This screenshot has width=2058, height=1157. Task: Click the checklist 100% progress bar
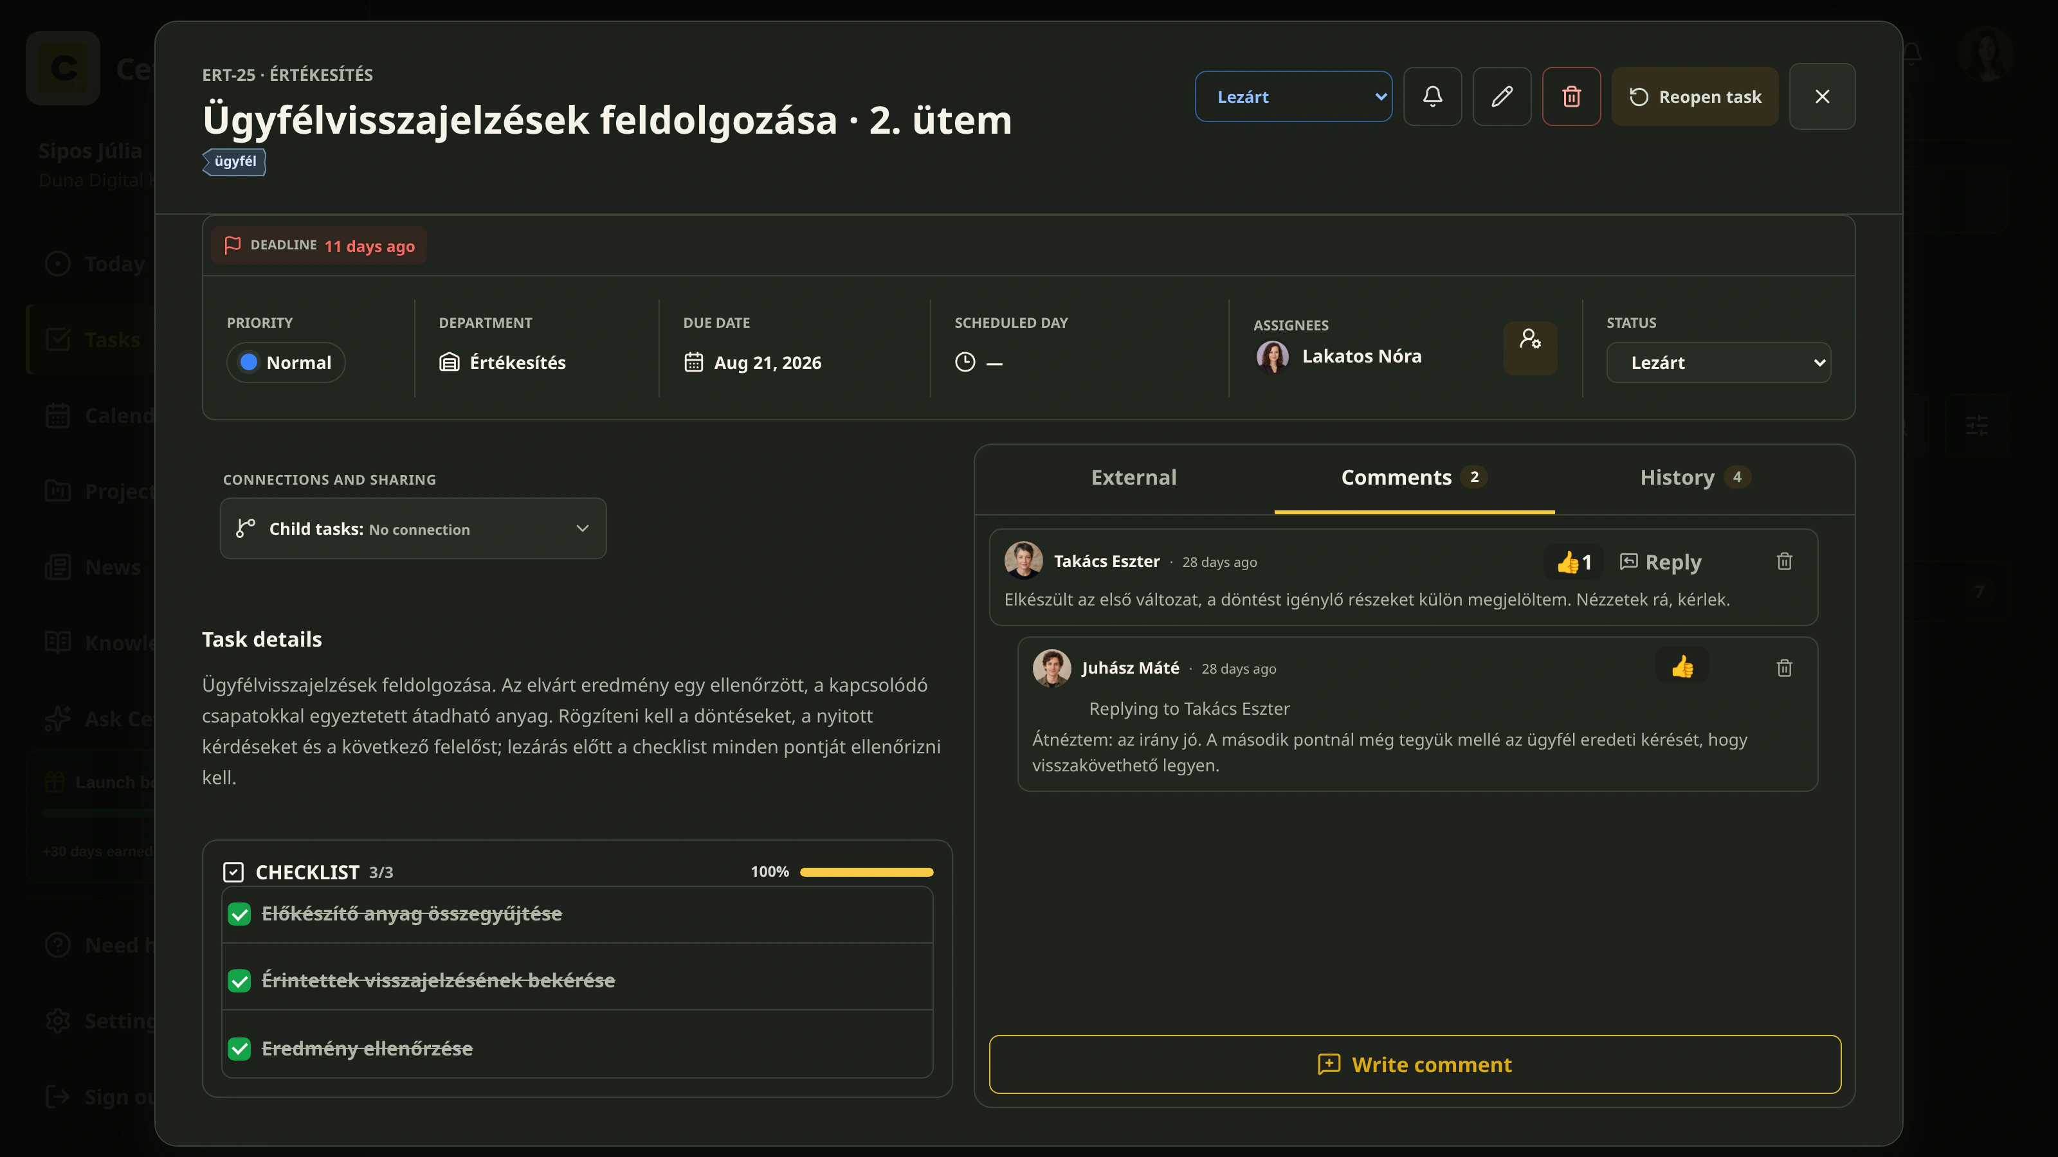867,872
